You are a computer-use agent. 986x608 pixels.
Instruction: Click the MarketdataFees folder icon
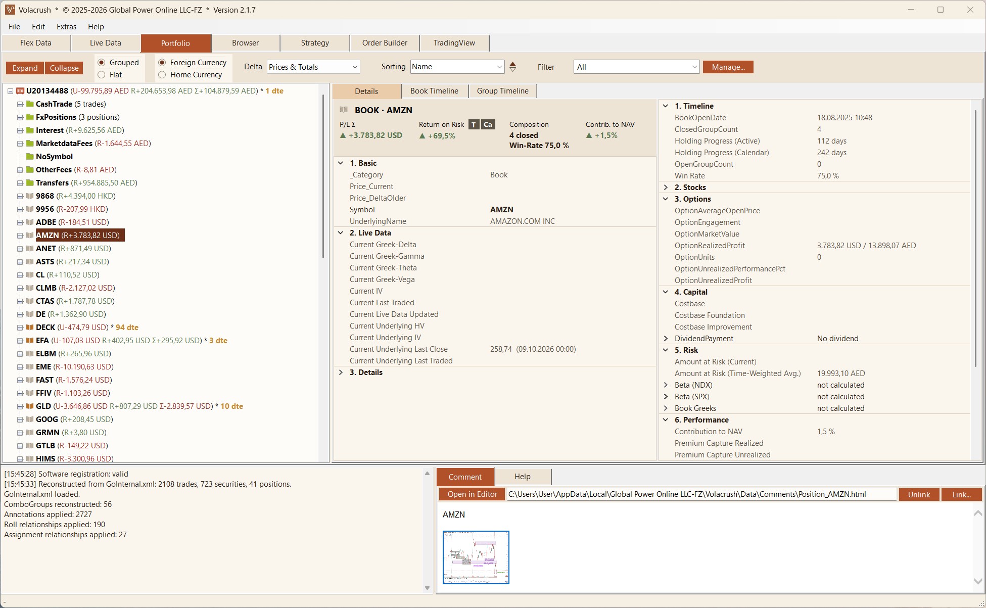pos(30,144)
